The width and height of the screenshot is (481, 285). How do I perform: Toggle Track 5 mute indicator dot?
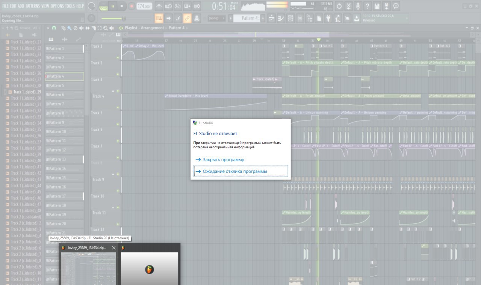[118, 124]
